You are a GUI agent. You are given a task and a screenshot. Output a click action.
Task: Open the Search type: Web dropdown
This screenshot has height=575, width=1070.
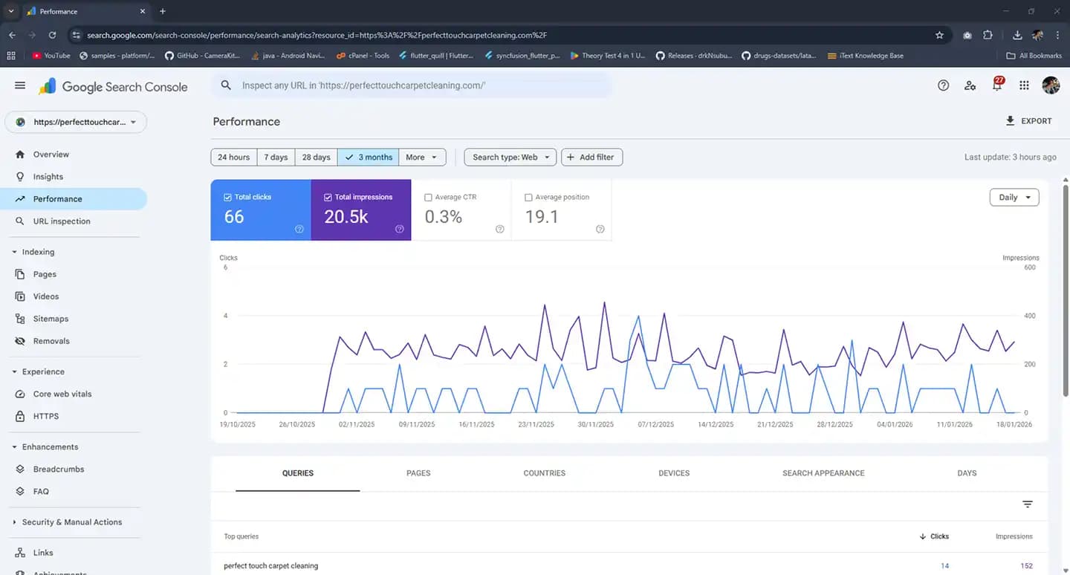pos(510,157)
